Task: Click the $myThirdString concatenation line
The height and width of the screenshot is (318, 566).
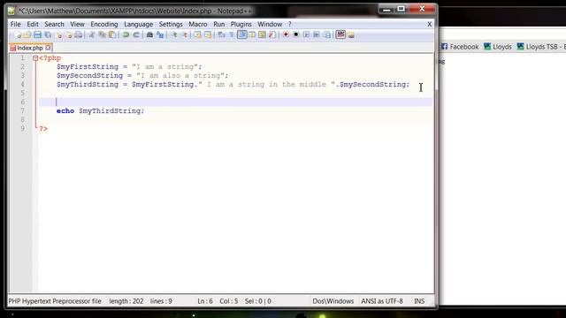Action: [x=233, y=85]
